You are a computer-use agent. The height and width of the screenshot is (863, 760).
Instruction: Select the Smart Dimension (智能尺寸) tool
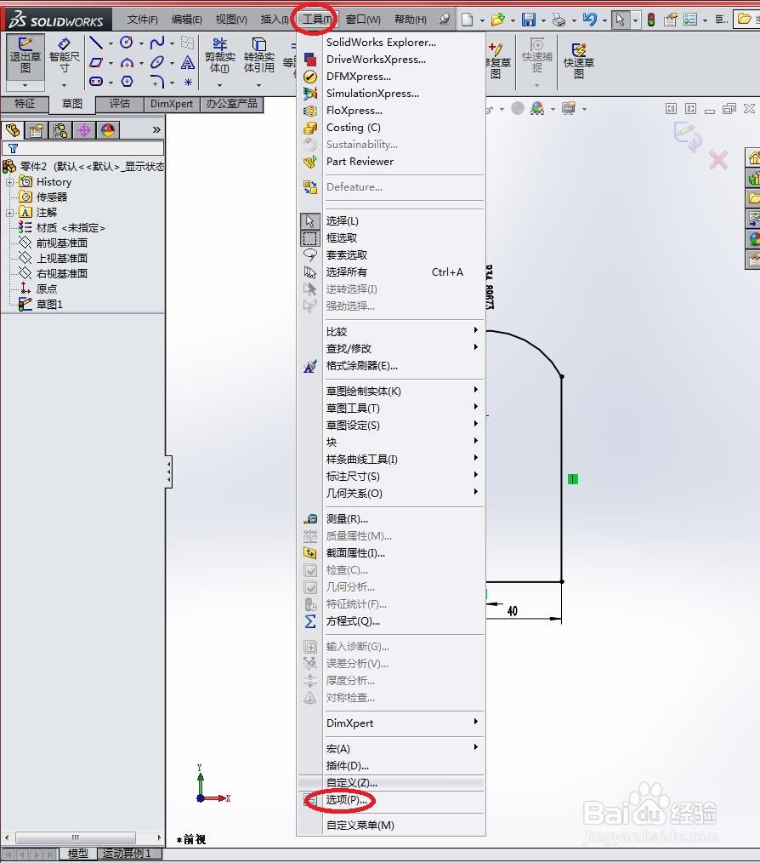65,56
